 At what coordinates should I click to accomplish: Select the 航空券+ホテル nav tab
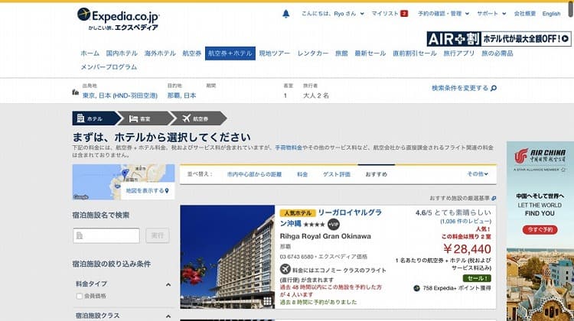[230, 53]
